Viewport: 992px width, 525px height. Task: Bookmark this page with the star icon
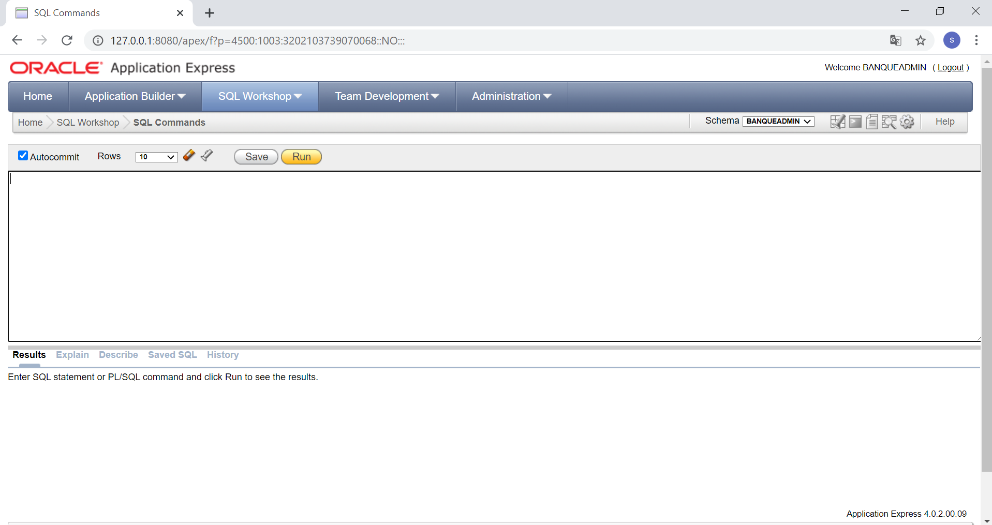pyautogui.click(x=921, y=40)
